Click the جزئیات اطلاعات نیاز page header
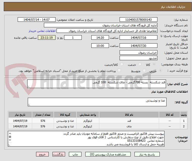Screen dimensions: 192x161 173,7
